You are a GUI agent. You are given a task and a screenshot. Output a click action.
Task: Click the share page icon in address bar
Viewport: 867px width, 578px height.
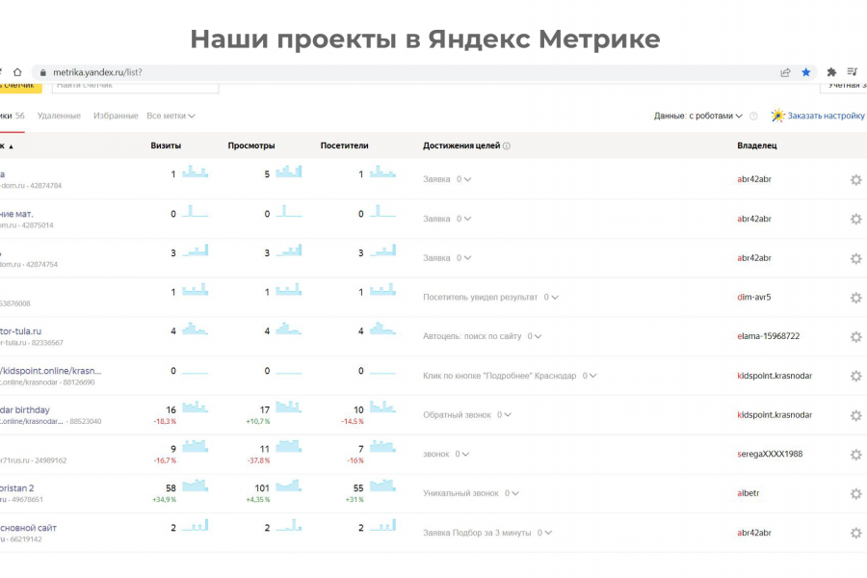[785, 72]
